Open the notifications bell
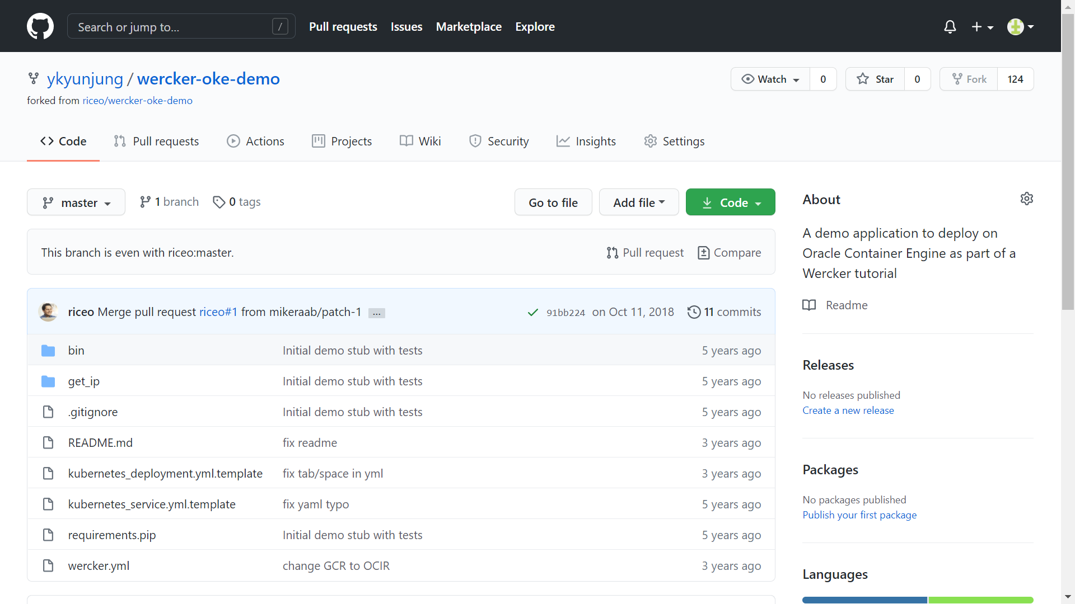The height and width of the screenshot is (604, 1075). coord(950,27)
